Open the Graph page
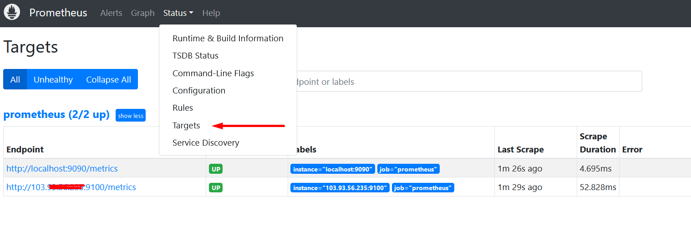 point(142,13)
